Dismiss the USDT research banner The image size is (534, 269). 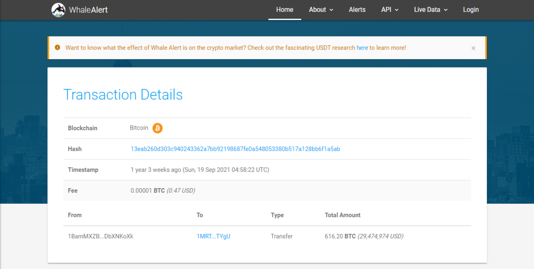click(473, 48)
